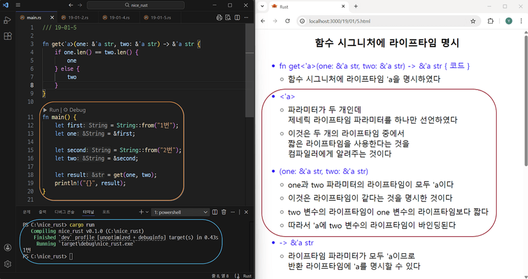Viewport: 528px width, 279px height.
Task: Expand the new terminal launch profile chevron
Action: click(147, 212)
